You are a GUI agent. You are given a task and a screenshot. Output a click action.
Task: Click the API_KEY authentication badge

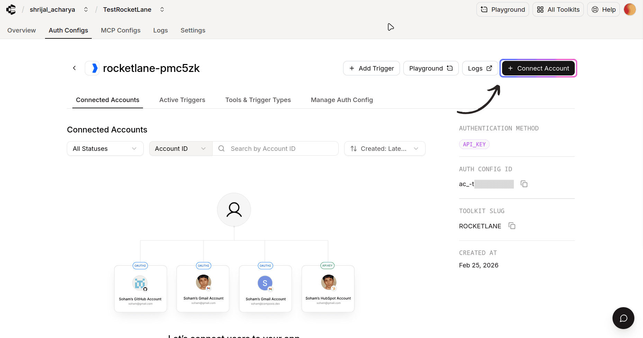(474, 144)
